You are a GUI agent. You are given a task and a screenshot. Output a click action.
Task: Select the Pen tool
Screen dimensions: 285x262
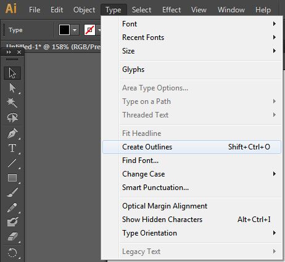[12, 133]
